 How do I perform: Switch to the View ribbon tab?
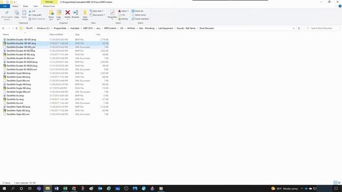tap(35, 6)
